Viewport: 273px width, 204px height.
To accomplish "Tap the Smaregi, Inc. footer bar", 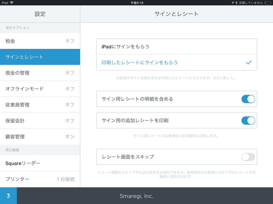I will 136,195.
